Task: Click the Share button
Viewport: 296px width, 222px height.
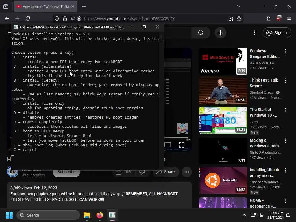Action: 166,172
